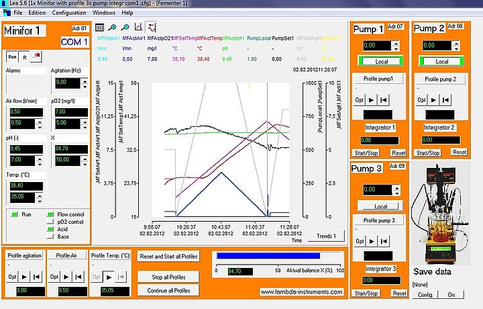The image size is (483, 309).
Task: Enable pO2 control checkbox
Action: (50, 222)
